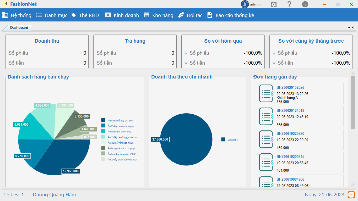Viewport: 358px width, 201px height.
Task: Click the scroll down arrow in dashboard scrollbar
Action: (x=353, y=185)
